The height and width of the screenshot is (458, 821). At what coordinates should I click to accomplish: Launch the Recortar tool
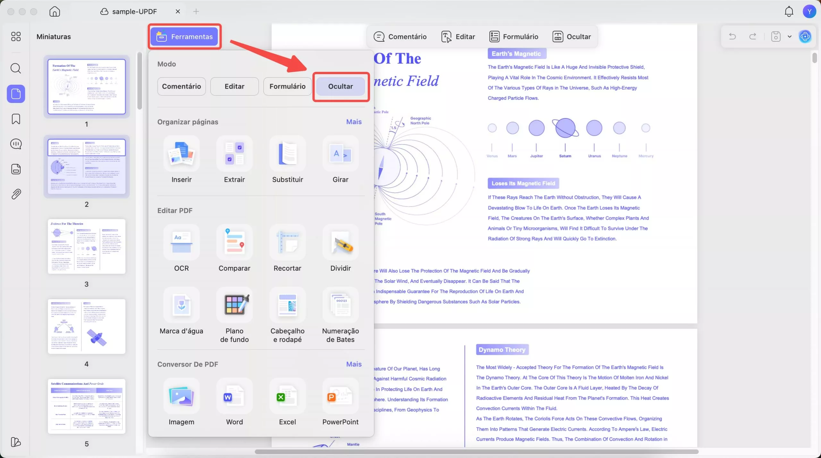pos(287,248)
